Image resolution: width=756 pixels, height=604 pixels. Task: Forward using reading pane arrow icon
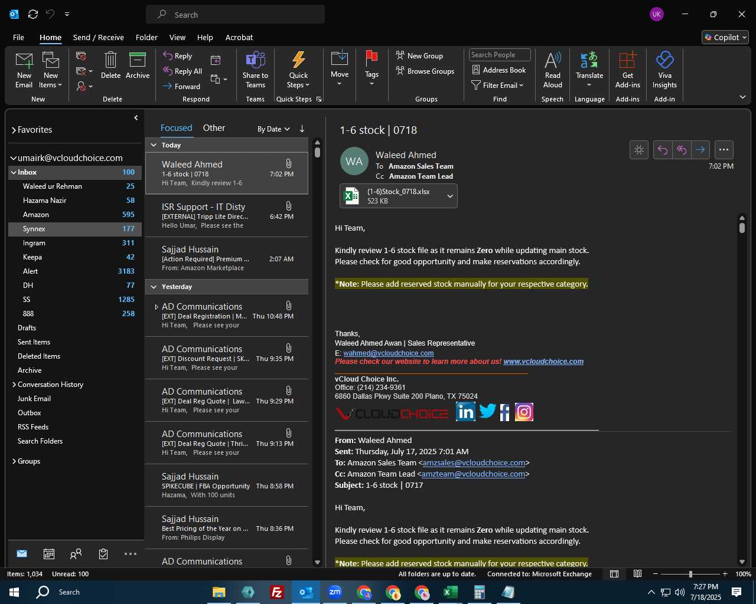click(700, 150)
